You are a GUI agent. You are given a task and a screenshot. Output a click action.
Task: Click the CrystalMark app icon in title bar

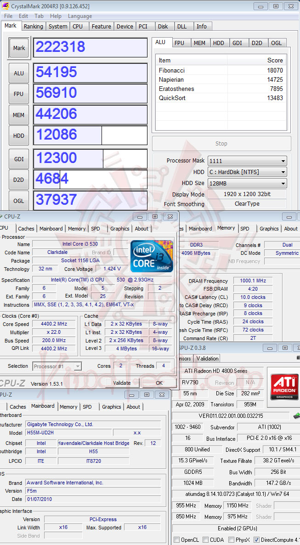(x=6, y=6)
